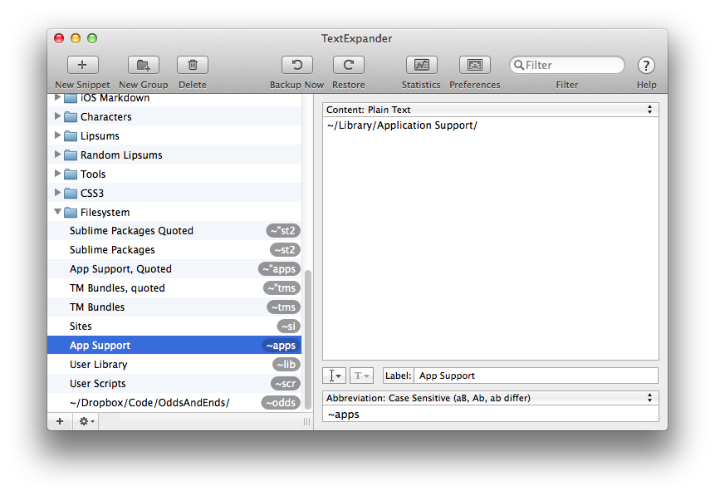
Task: Click the New Group folder icon
Action: (x=143, y=65)
